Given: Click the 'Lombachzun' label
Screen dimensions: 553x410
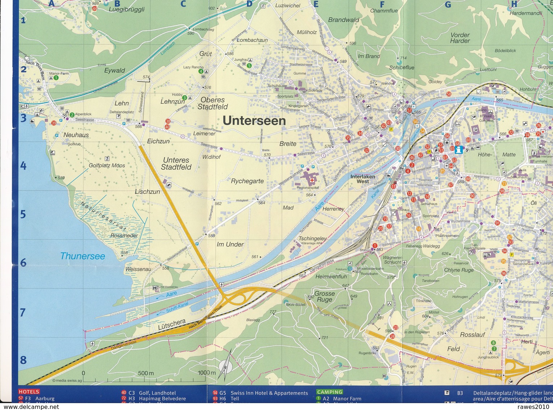Looking at the screenshot, I should (252, 40).
